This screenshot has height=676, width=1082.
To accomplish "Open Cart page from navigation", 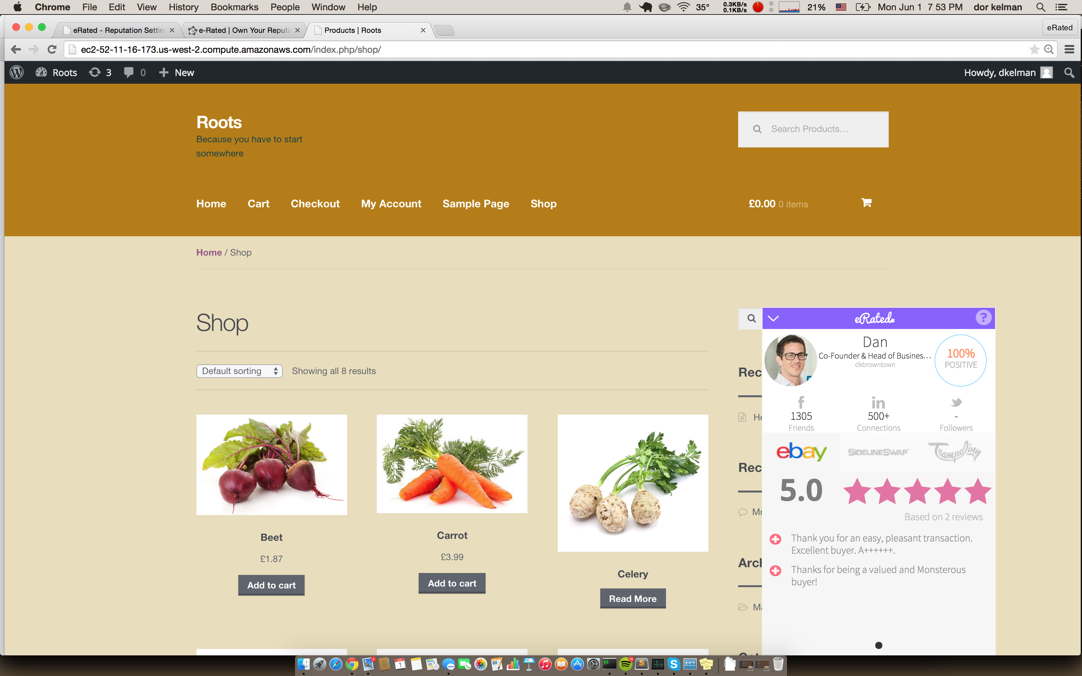I will coord(259,203).
